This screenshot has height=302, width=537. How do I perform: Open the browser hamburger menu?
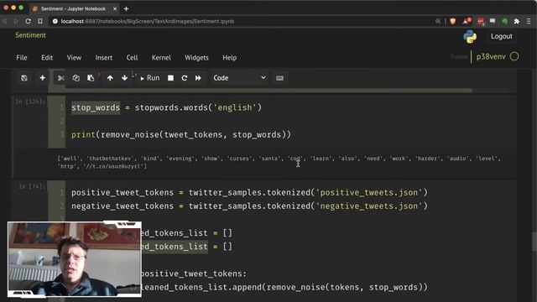click(x=529, y=21)
